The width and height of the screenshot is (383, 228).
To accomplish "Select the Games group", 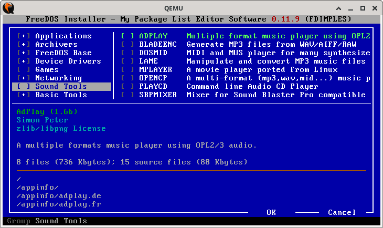I will pos(47,69).
